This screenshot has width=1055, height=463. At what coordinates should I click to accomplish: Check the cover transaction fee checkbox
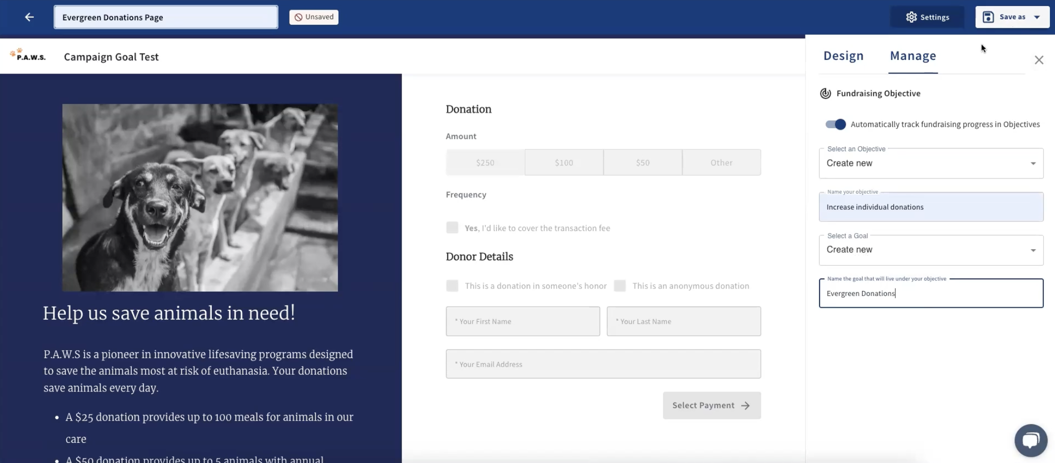(452, 227)
